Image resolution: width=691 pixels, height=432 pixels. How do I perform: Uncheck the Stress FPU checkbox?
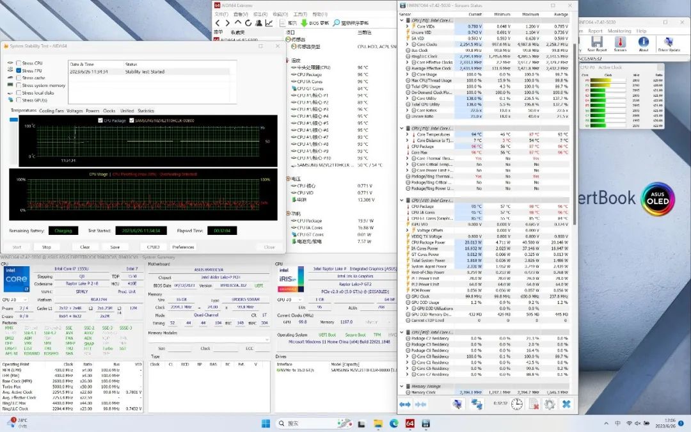pyautogui.click(x=19, y=70)
